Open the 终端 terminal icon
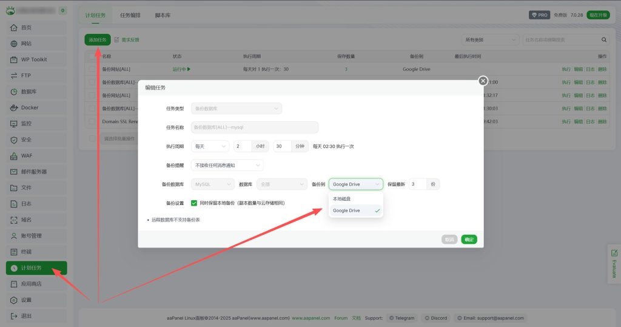The width and height of the screenshot is (621, 327). click(14, 251)
